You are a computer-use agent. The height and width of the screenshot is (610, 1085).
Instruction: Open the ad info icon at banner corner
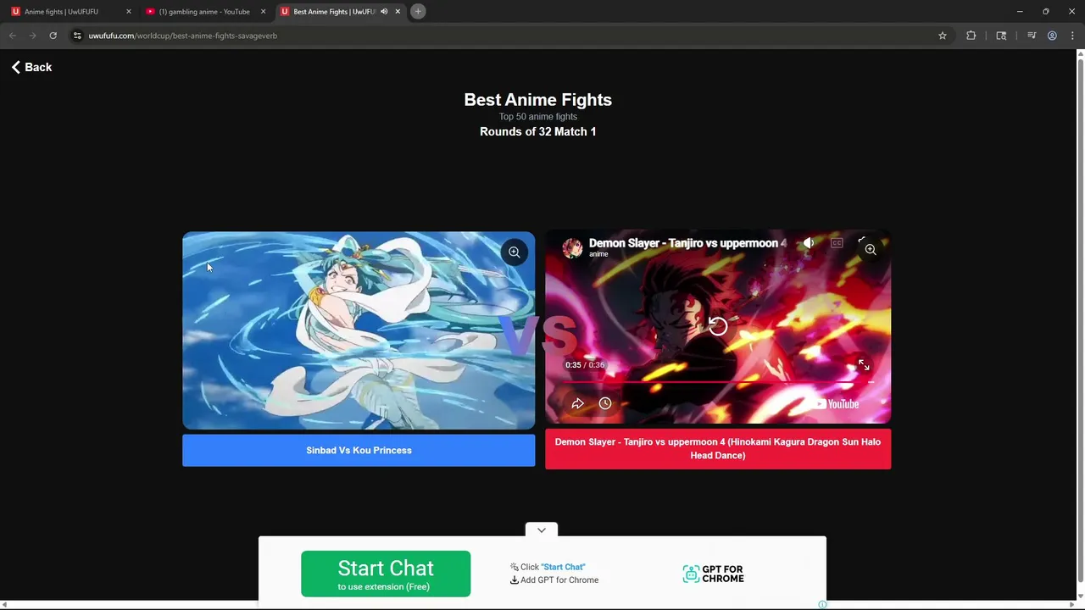(821, 604)
